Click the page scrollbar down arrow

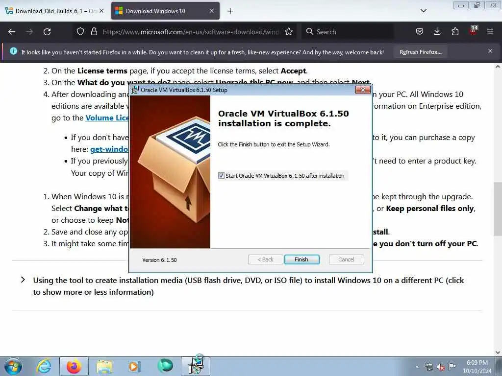click(498, 352)
